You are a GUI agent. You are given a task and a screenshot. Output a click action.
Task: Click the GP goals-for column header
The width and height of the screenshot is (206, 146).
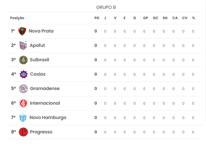pos(146,18)
